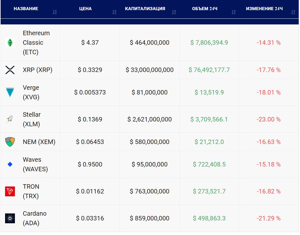Viewport: 300px width, 235px height.
Task: Open the Cardano (ADA) name
Action: point(35,218)
